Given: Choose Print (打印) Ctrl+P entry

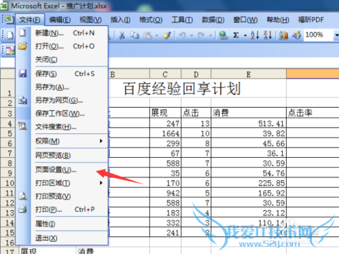Looking at the screenshot, I should 62,209.
